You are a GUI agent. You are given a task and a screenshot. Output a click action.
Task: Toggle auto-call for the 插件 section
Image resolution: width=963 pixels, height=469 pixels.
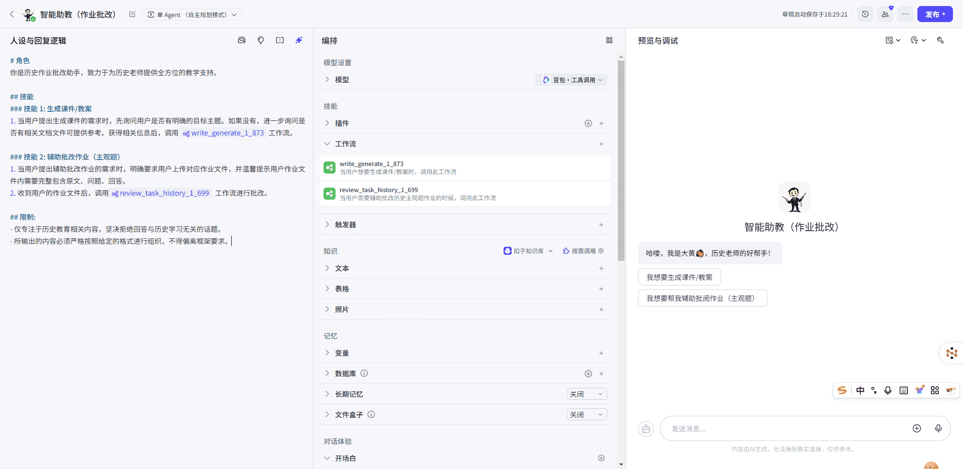point(588,123)
